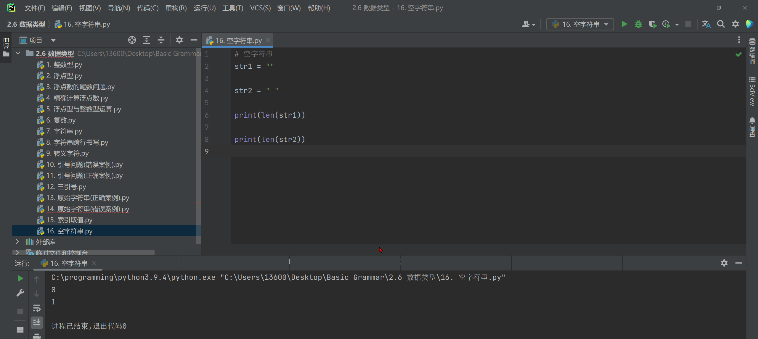
Task: Click breadcrumb '2.6 数据类型'
Action: tap(26, 24)
